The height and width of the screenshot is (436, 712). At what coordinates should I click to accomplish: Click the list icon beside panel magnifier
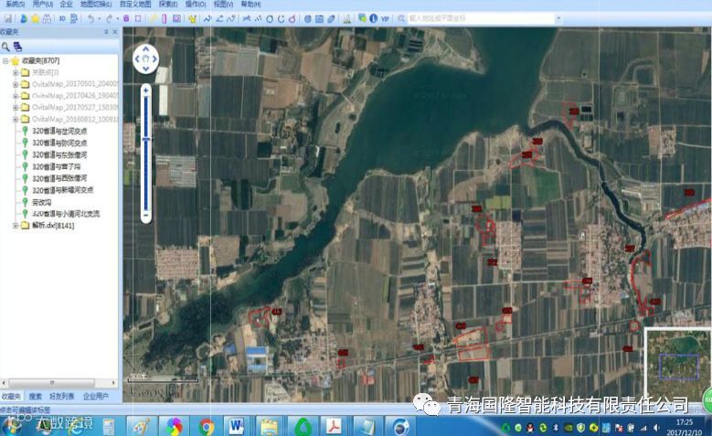point(17,47)
